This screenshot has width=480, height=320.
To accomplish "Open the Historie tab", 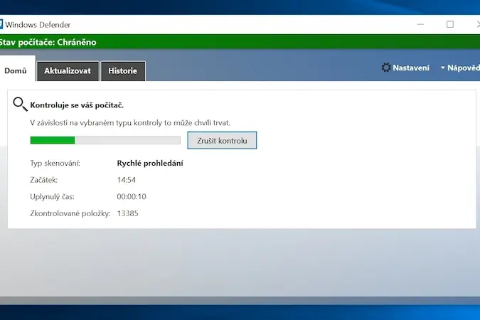I will [x=123, y=70].
